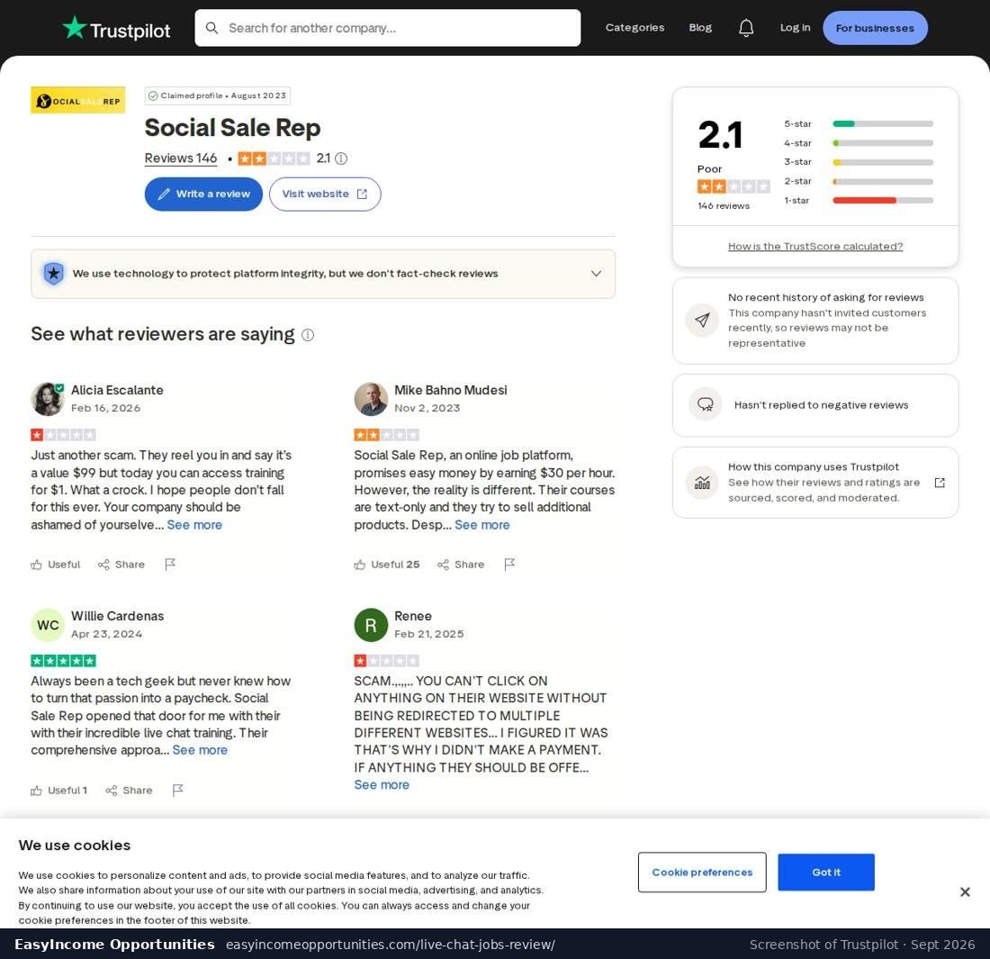The height and width of the screenshot is (959, 990).
Task: Click Willie Cardenas's five-star rating
Action: [x=63, y=661]
